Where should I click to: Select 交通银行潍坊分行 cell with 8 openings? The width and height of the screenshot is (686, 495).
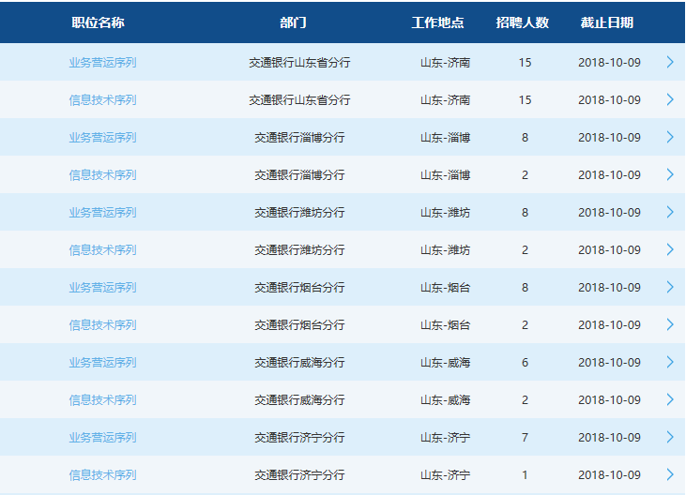(x=299, y=213)
